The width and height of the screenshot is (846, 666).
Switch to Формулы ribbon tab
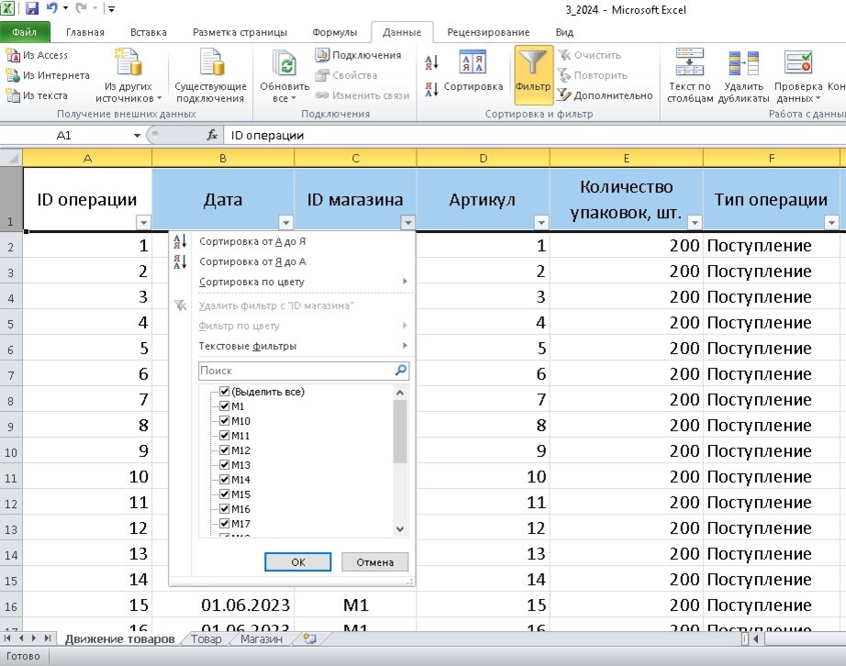click(x=335, y=32)
